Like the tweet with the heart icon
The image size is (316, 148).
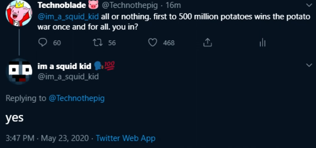[152, 43]
